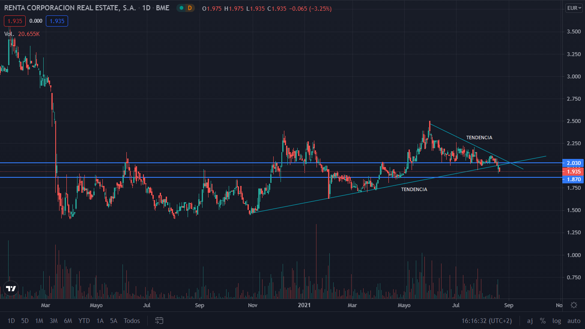Click the blue 1.935 buy price button

click(x=57, y=21)
